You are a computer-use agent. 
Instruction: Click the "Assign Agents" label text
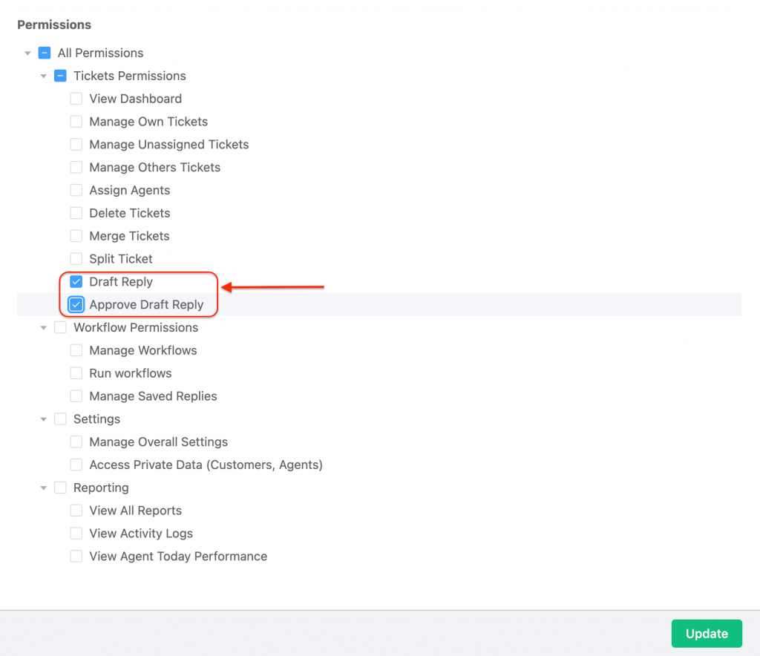pos(129,190)
